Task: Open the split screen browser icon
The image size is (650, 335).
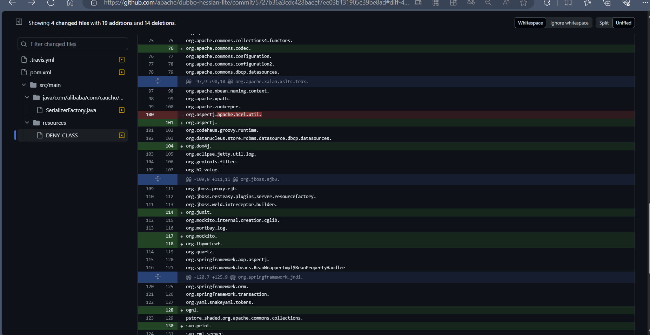Action: point(568,3)
